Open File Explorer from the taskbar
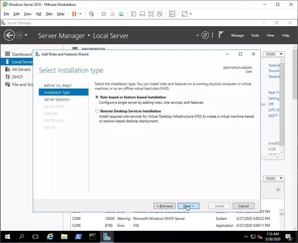 [64, 237]
